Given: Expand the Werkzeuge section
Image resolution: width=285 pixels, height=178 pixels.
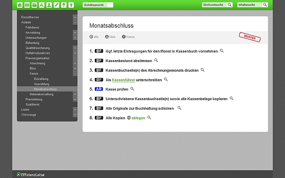Looking at the screenshot, I should pos(75,115).
